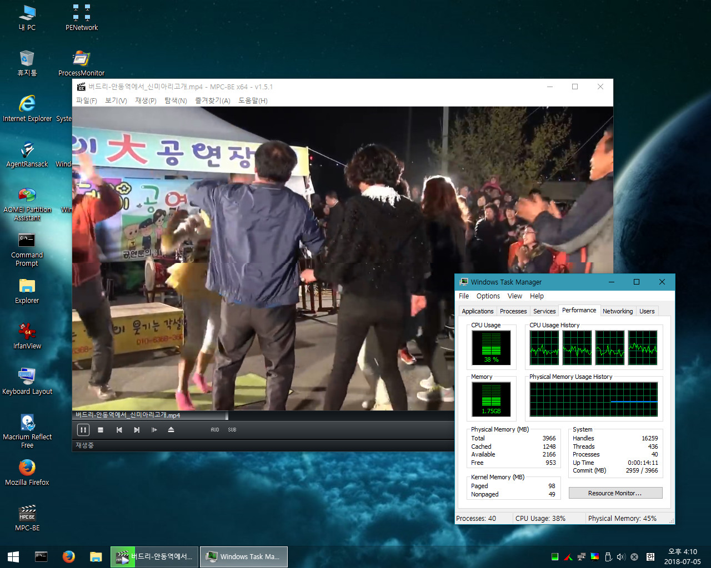Image resolution: width=711 pixels, height=568 pixels.
Task: Click the Physical Memory Usage History graph
Action: click(593, 399)
